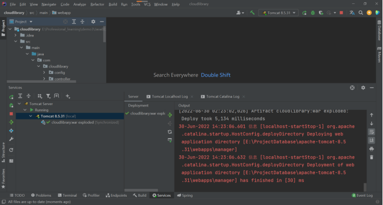Open the Endpoints tool window
383x205 pixels.
pyautogui.click(x=116, y=196)
